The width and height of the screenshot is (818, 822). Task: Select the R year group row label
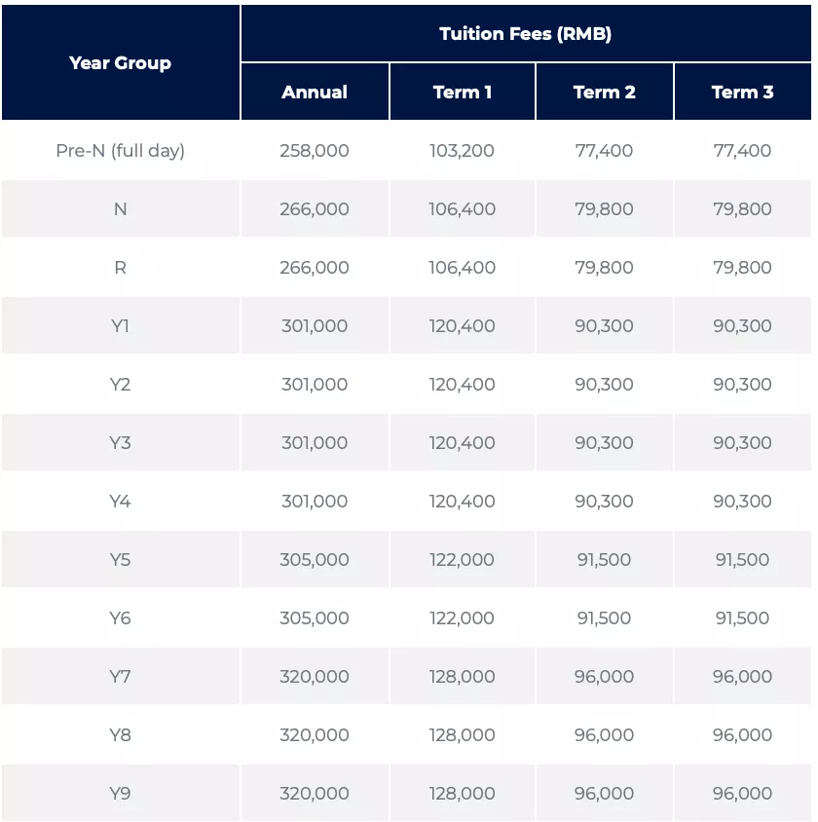(121, 268)
